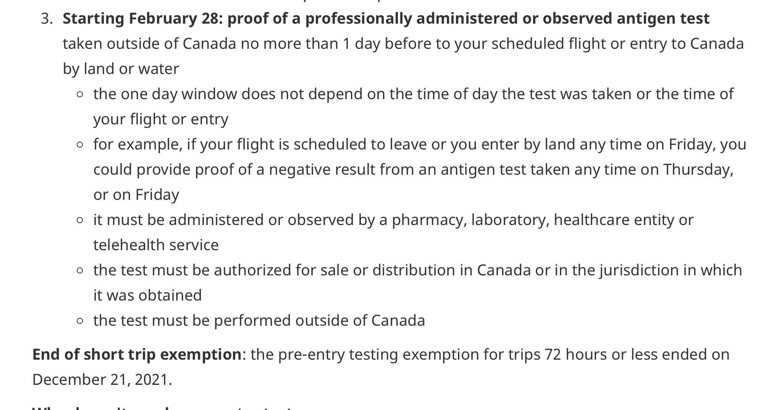
Task: Click the word 'Thursday,' in the example
Action: click(698, 170)
